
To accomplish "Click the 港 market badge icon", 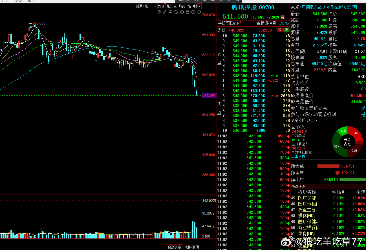I will click(283, 17).
